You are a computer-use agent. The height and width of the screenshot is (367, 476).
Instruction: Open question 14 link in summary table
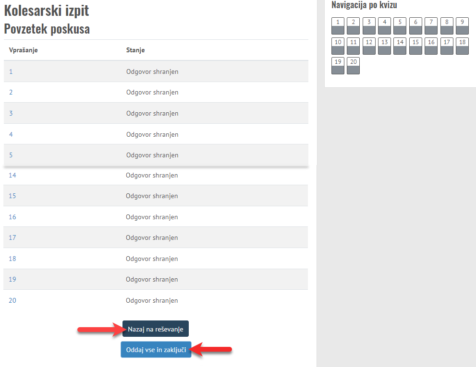click(x=12, y=175)
